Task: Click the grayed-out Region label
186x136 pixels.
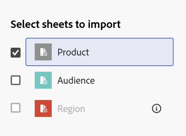Action: pyautogui.click(x=71, y=109)
